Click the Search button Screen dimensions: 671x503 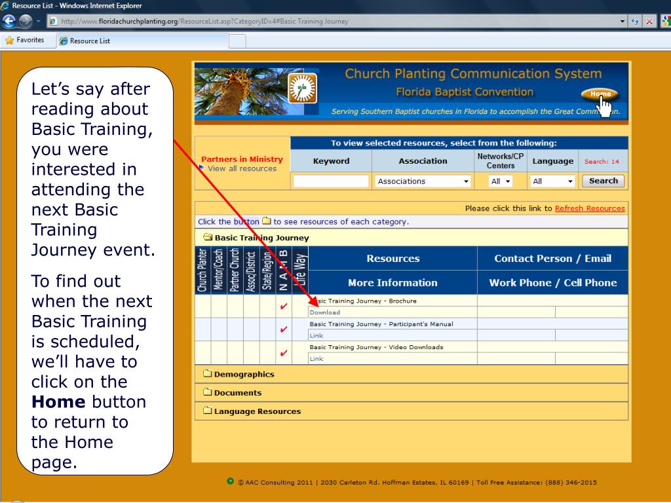tap(603, 181)
